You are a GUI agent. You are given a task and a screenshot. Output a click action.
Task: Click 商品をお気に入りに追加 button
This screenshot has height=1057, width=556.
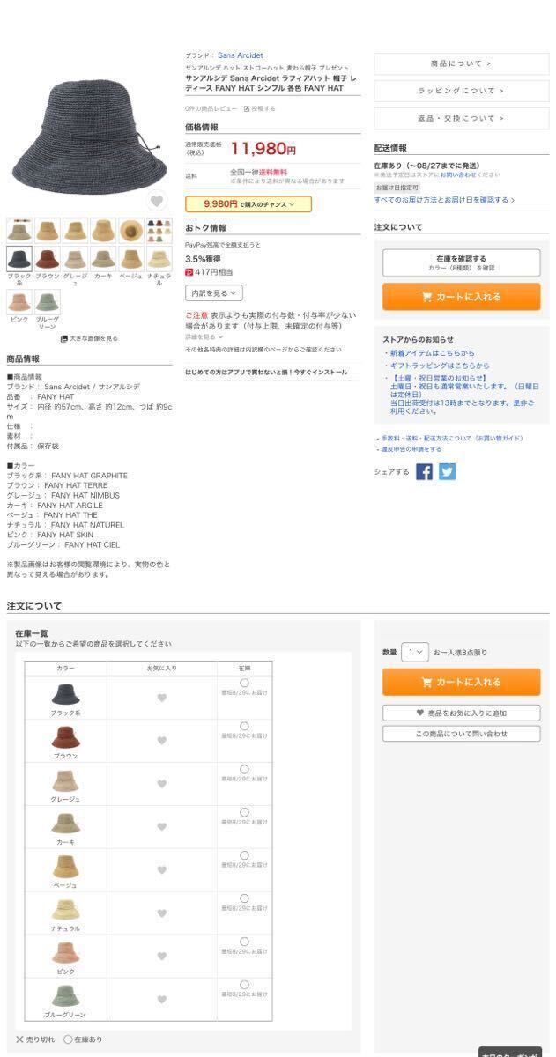[461, 713]
